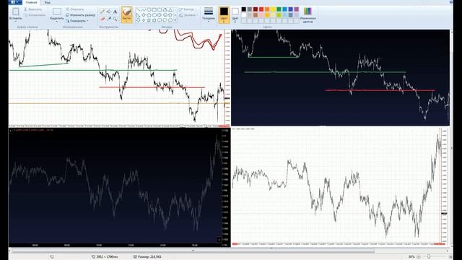
Task: Choose the Polygon shape
Action: click(x=165, y=9)
